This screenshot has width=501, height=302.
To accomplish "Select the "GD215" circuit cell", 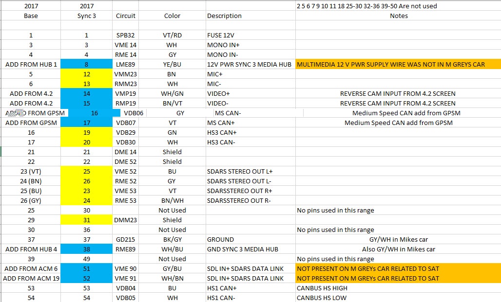I will point(126,239).
